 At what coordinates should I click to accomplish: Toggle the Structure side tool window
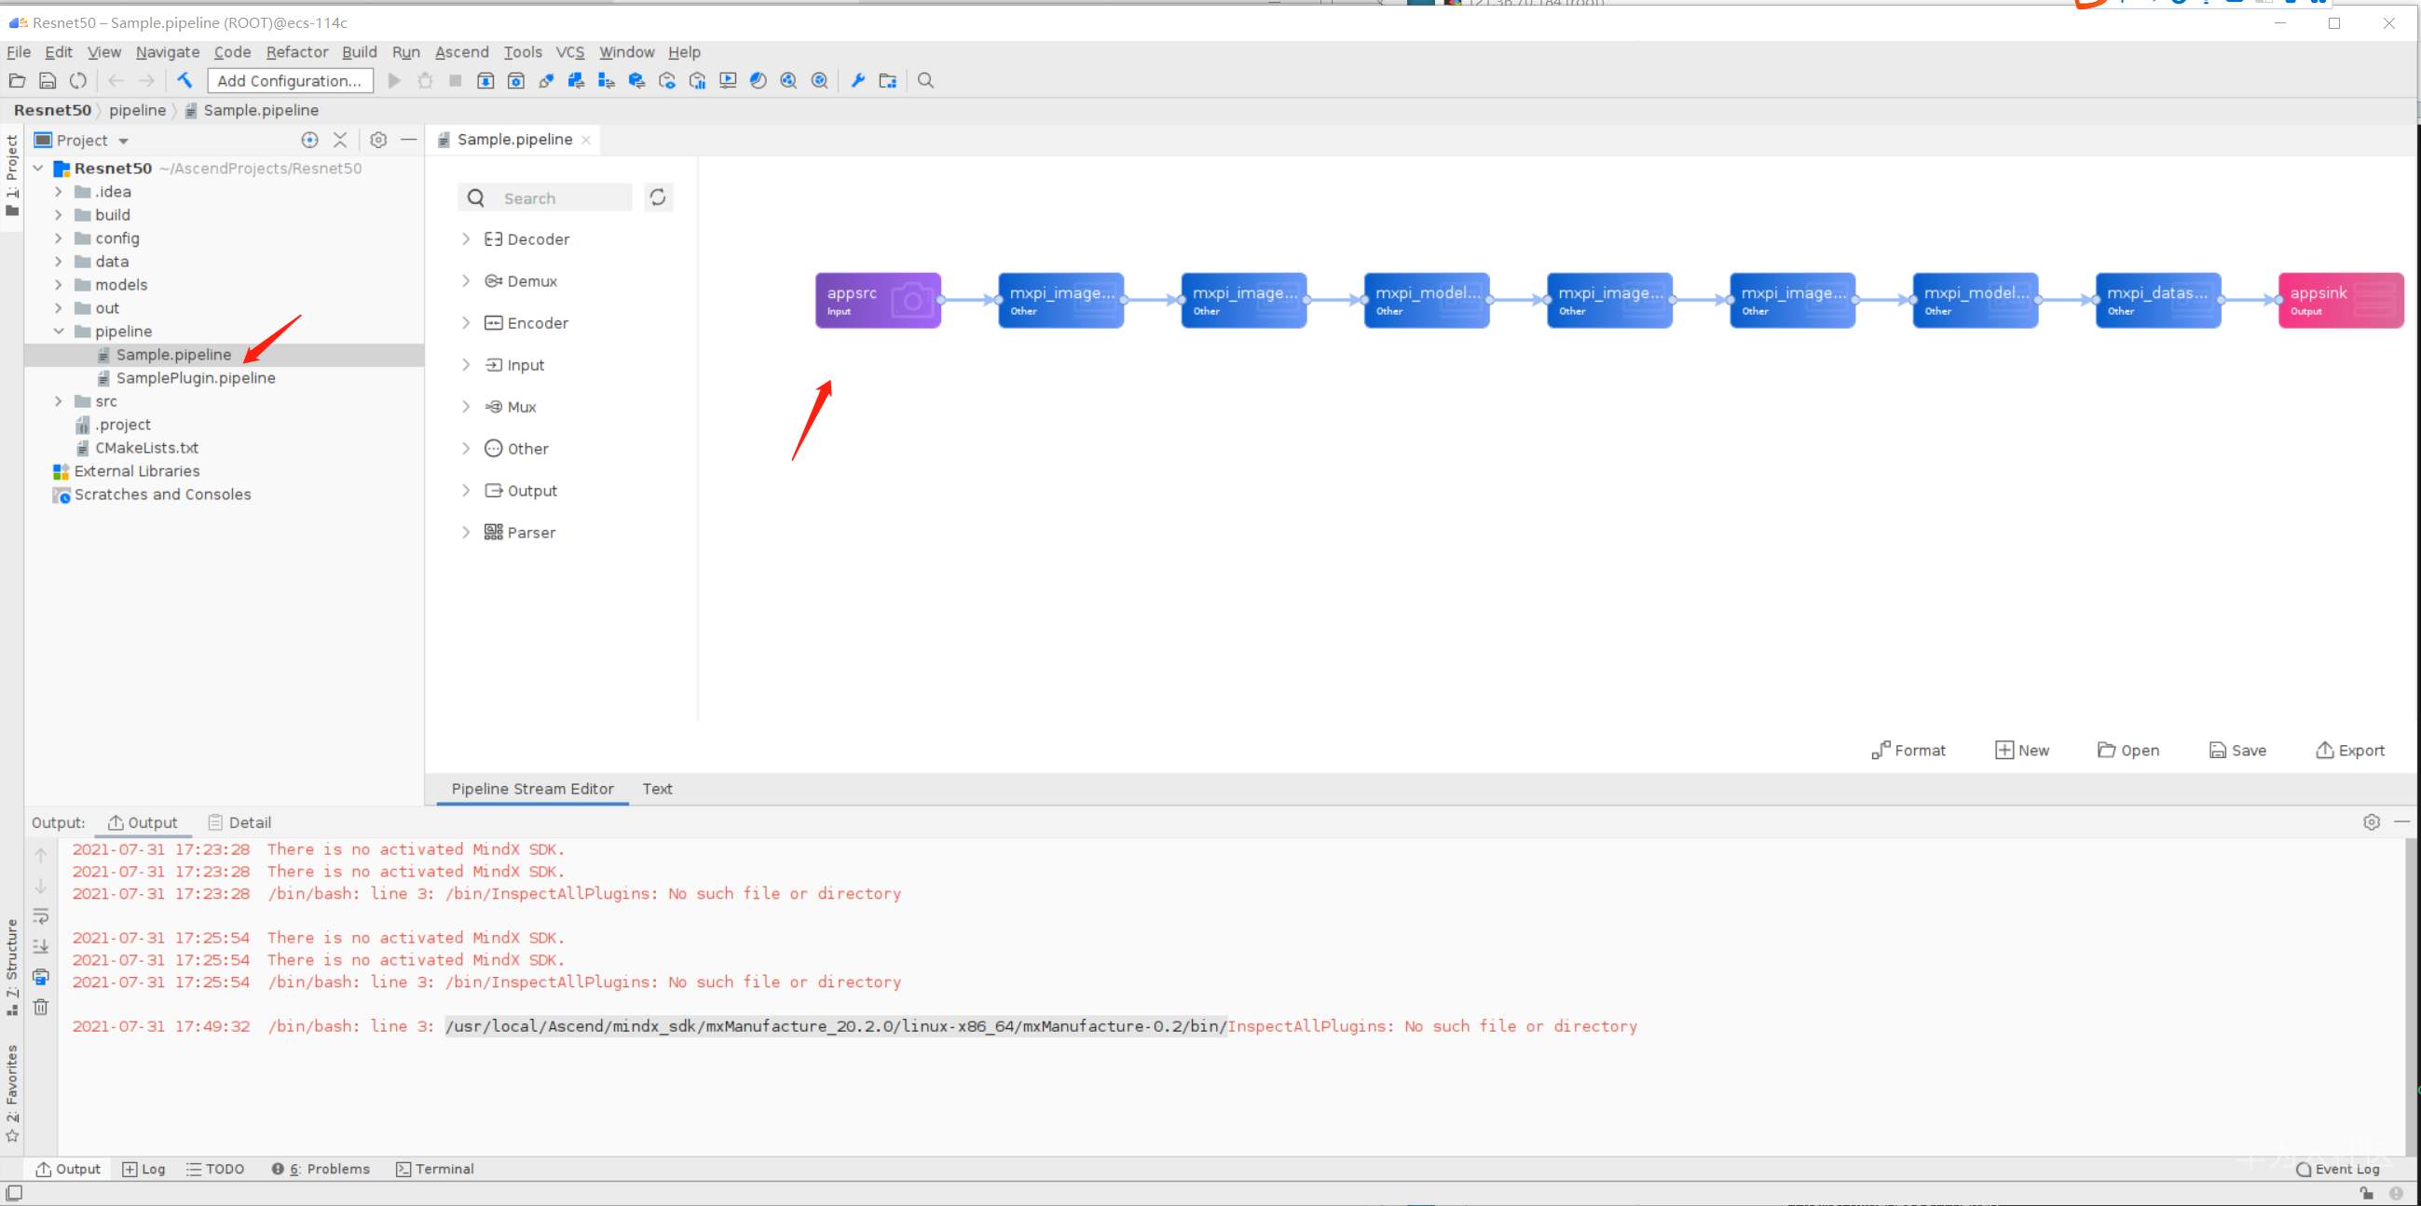coord(12,968)
